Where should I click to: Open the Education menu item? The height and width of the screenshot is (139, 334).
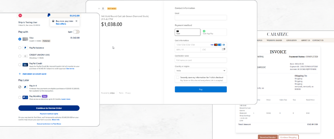[x=291, y=40]
